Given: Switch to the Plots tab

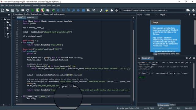Looking at the screenshot, I should click(x=173, y=54).
